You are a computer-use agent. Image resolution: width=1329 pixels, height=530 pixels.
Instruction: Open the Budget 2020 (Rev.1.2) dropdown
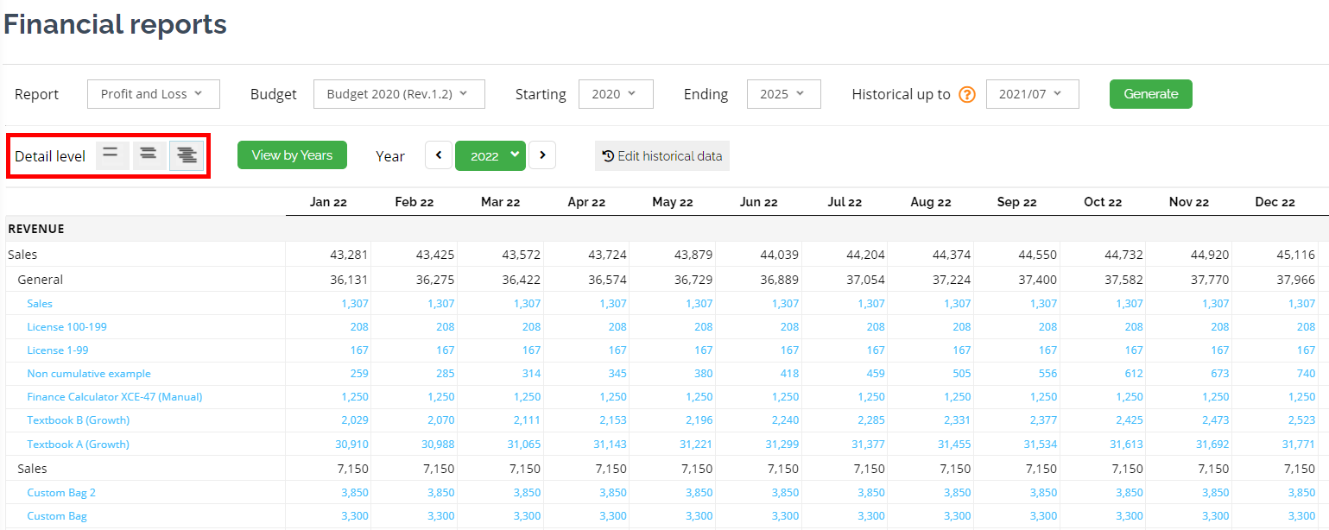[399, 94]
